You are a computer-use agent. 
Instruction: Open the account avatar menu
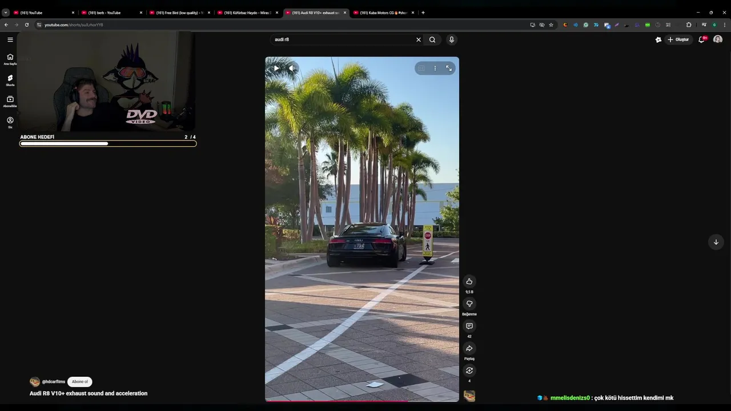(x=718, y=39)
